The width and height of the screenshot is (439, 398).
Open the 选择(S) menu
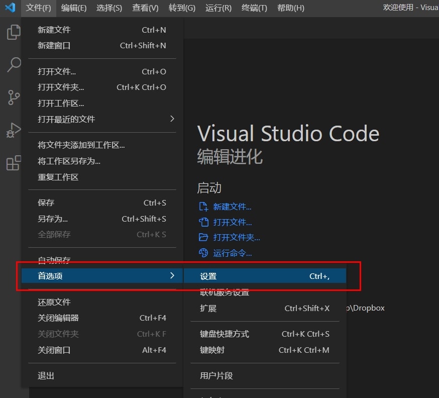(x=109, y=8)
